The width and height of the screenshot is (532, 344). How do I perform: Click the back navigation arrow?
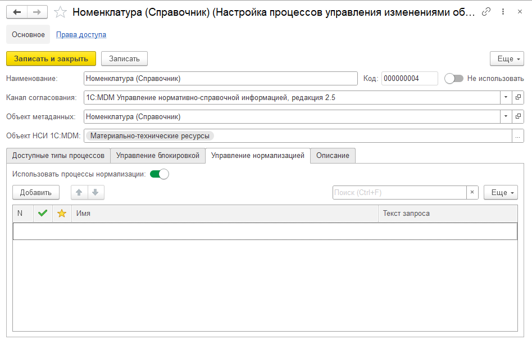pyautogui.click(x=17, y=12)
